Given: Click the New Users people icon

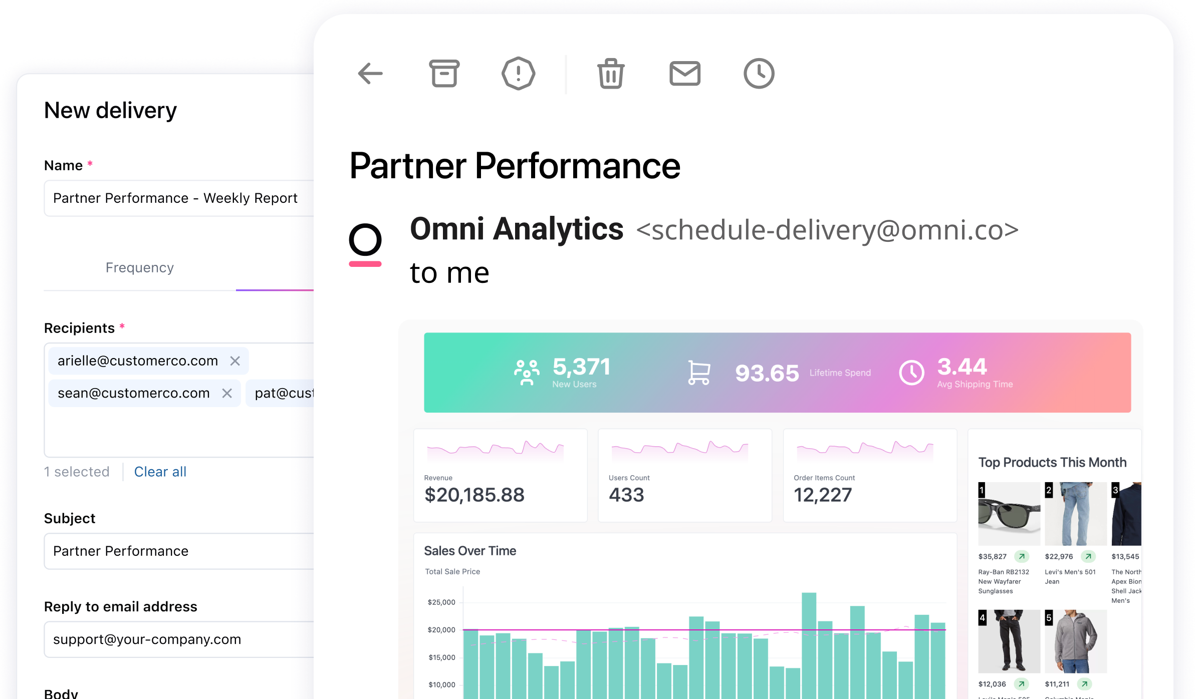Looking at the screenshot, I should [x=526, y=372].
